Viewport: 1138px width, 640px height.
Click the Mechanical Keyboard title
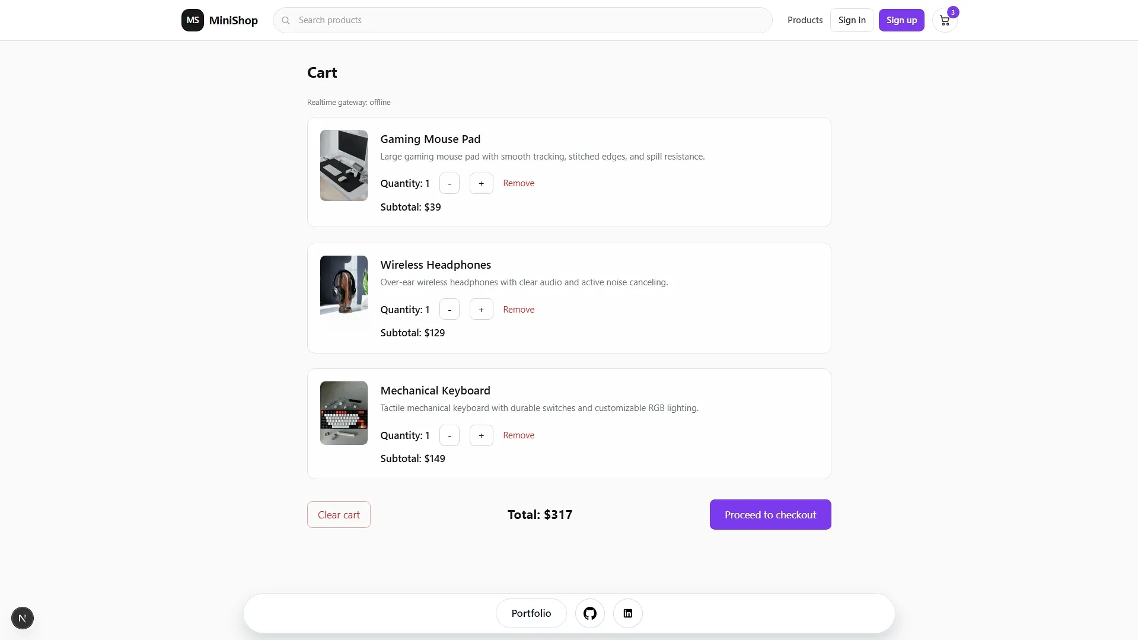coord(435,390)
